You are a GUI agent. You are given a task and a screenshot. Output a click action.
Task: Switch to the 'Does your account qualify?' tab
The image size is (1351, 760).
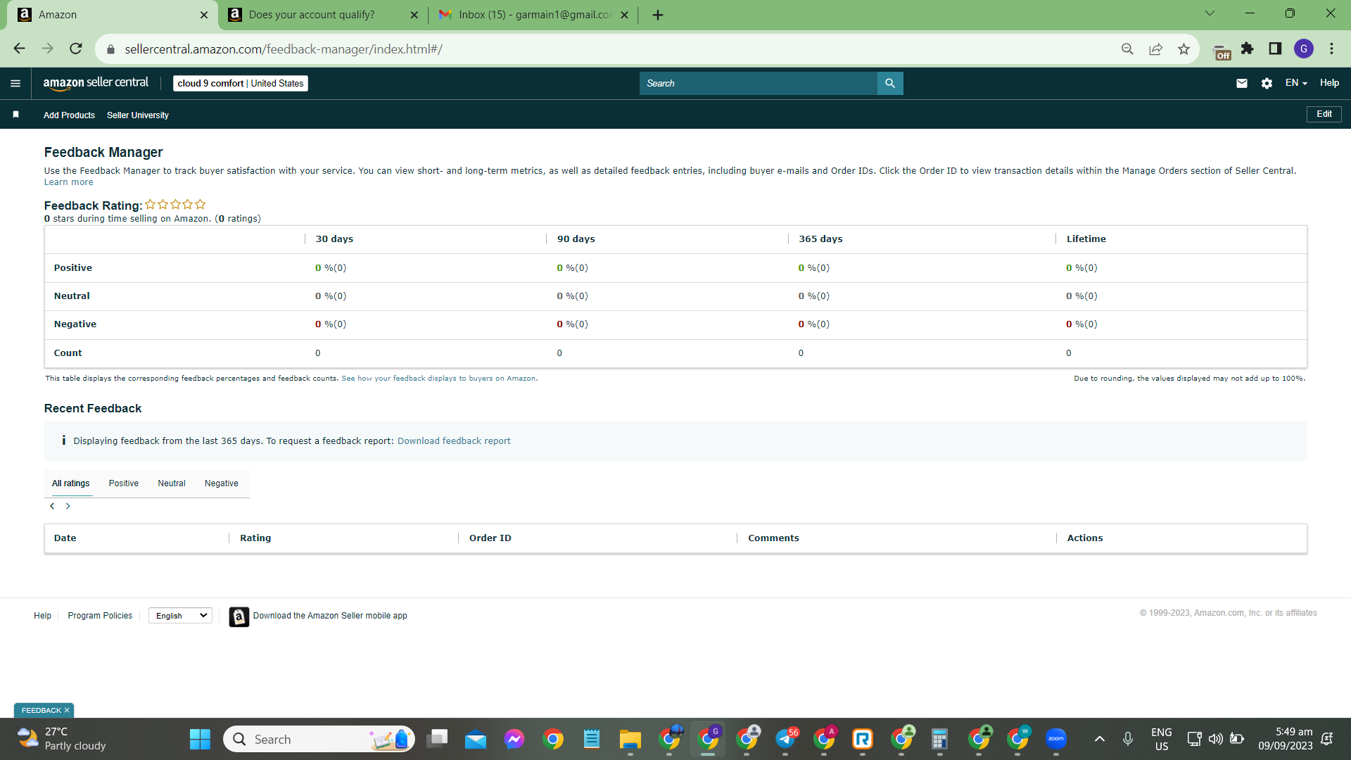click(x=323, y=15)
